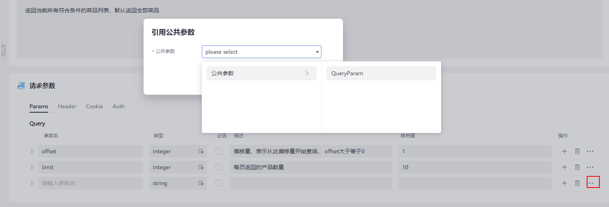
Task: Toggle required checkbox for offset
Action: coord(219,151)
